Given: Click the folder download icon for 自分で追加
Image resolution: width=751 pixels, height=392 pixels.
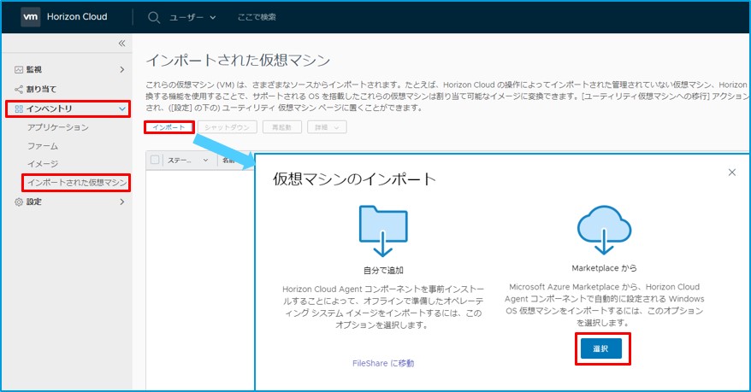Looking at the screenshot, I should coord(382,230).
